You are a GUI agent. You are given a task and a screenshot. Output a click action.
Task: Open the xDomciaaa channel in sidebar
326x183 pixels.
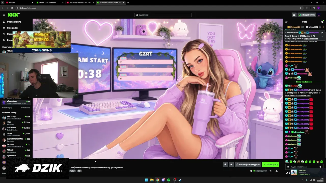click(x=16, y=102)
